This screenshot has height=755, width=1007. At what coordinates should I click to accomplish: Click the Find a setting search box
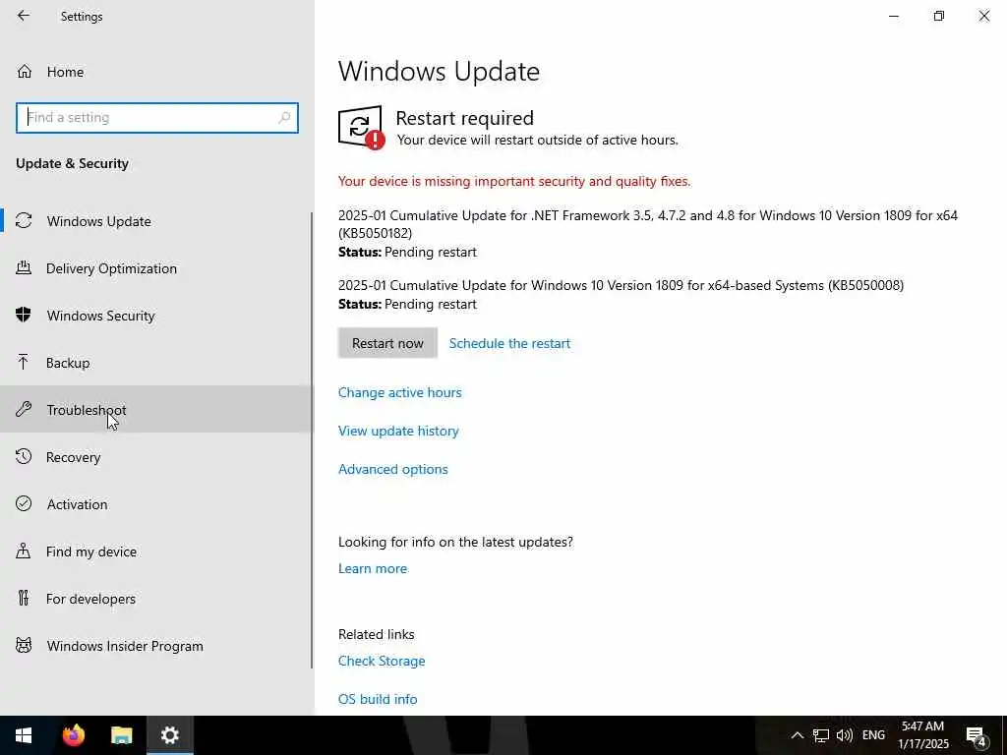tap(157, 118)
